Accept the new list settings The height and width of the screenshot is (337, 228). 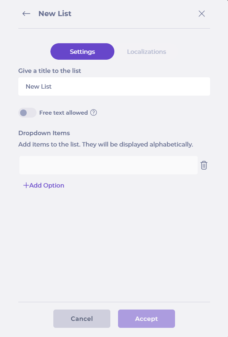(146, 319)
